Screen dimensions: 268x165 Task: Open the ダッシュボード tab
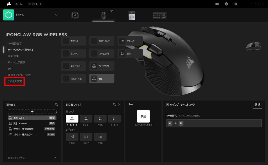tap(35, 4)
